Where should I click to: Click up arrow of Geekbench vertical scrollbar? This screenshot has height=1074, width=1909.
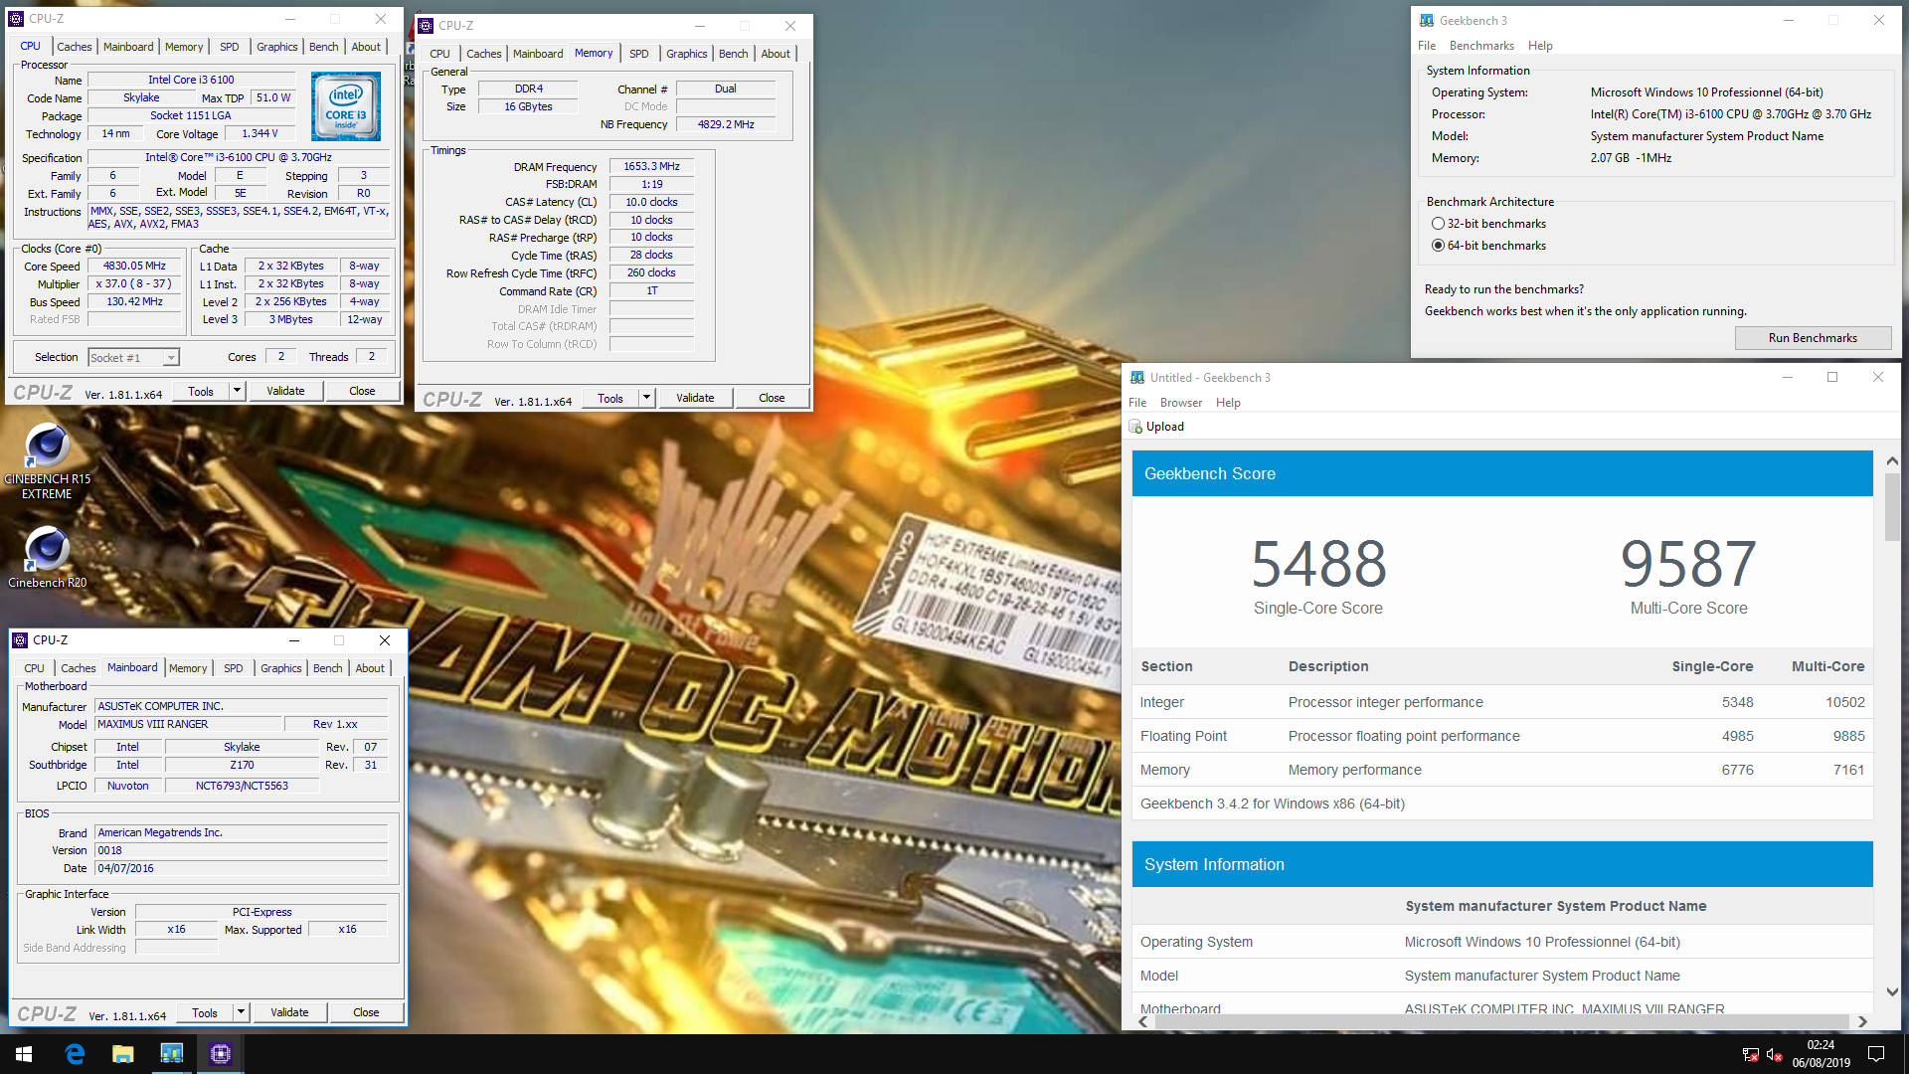click(1892, 461)
